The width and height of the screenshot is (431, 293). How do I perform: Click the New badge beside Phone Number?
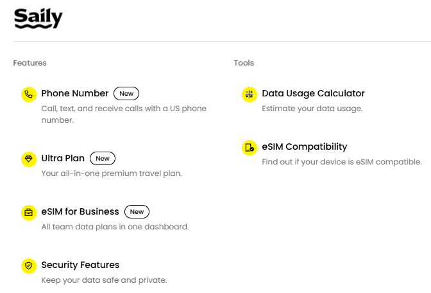(126, 94)
